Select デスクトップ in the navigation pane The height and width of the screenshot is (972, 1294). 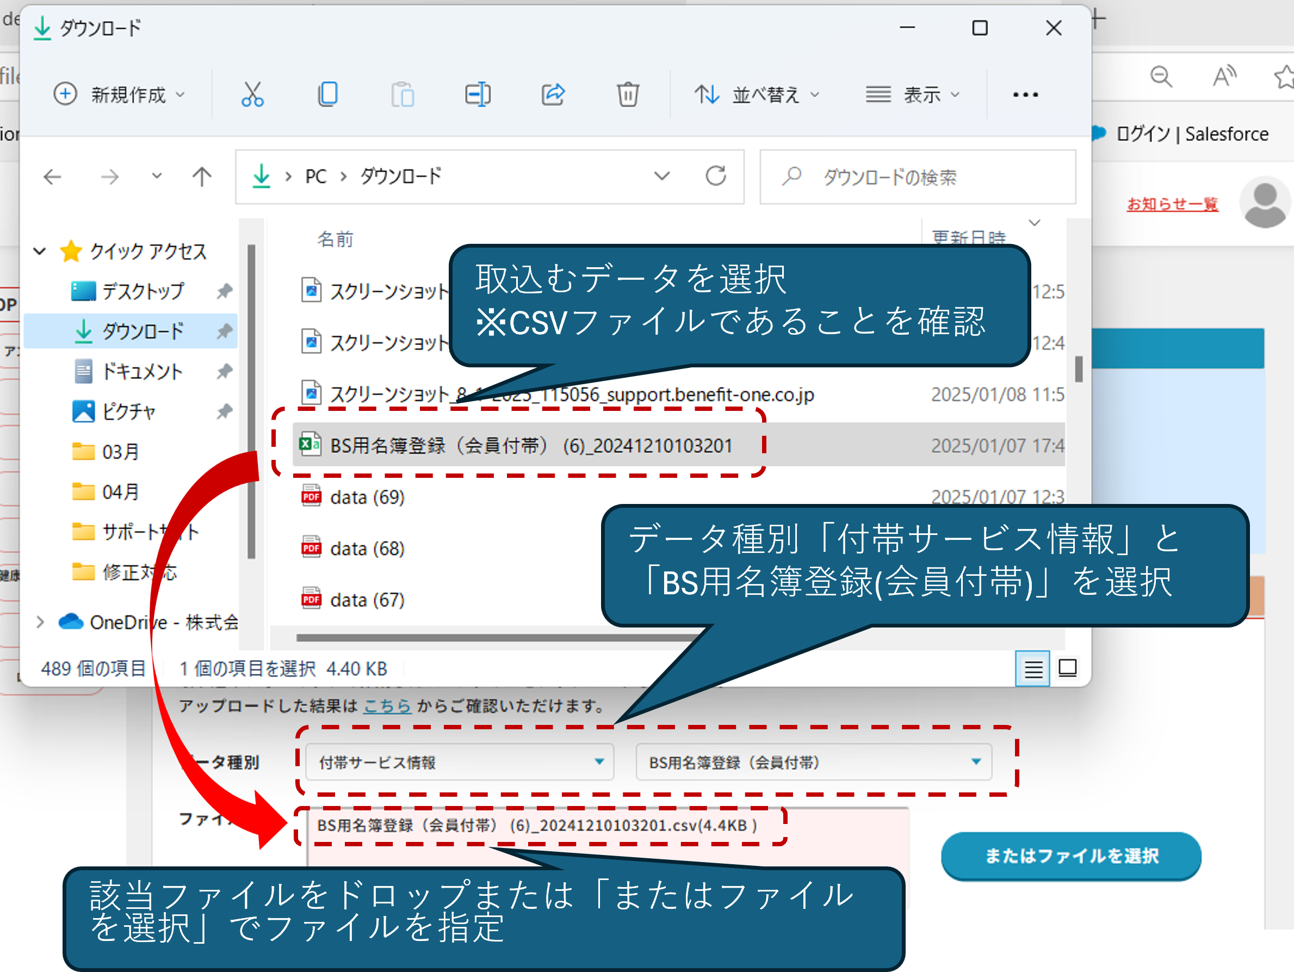[x=143, y=291]
